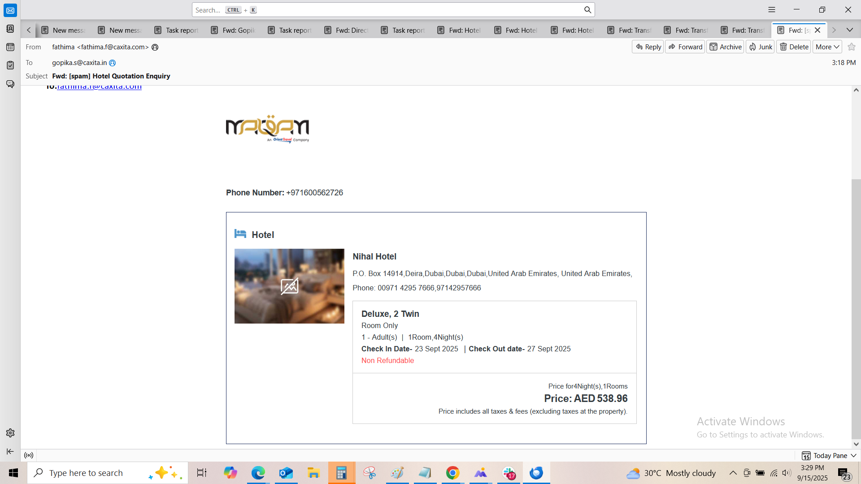
Task: Toggle the Today Pane
Action: click(x=830, y=455)
